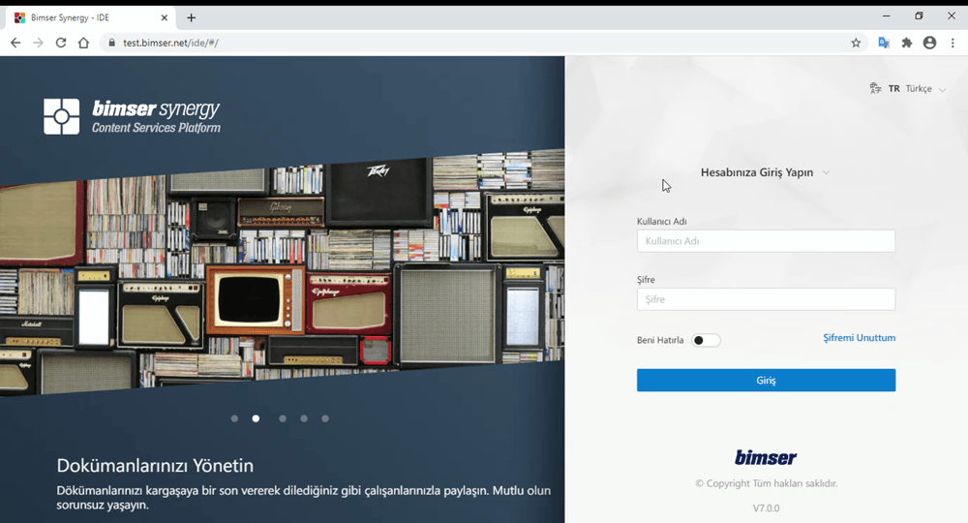Select the fifth carousel dot
Viewport: 968px width, 523px height.
(325, 418)
